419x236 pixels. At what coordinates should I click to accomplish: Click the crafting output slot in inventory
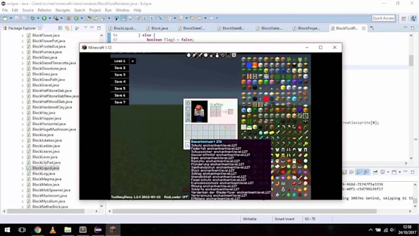(x=230, y=112)
